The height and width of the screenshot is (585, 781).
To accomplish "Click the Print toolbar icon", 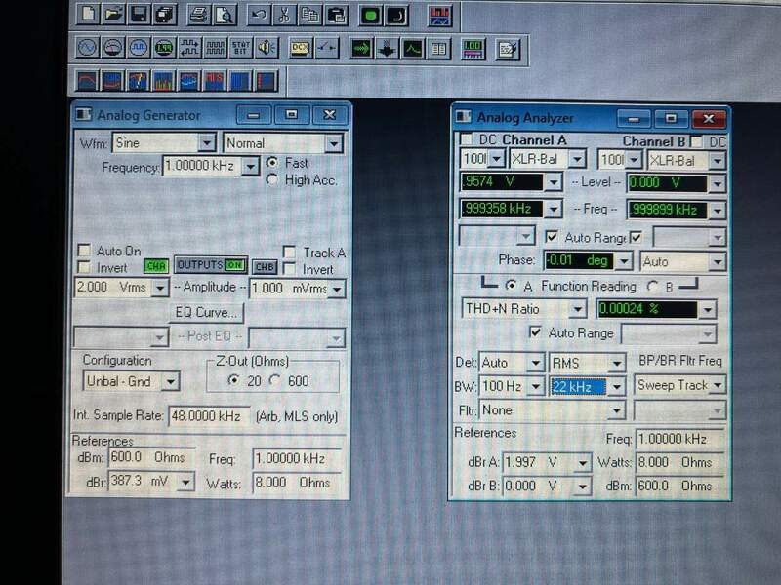I will (199, 14).
